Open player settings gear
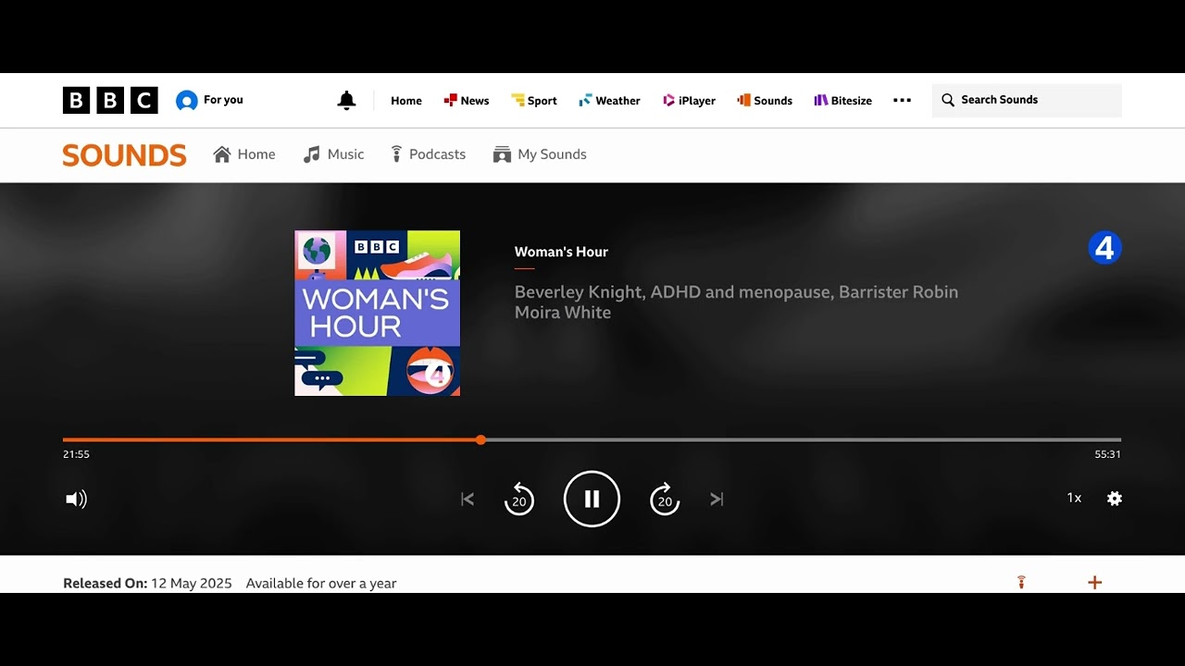Viewport: 1185px width, 666px height. [x=1115, y=499]
